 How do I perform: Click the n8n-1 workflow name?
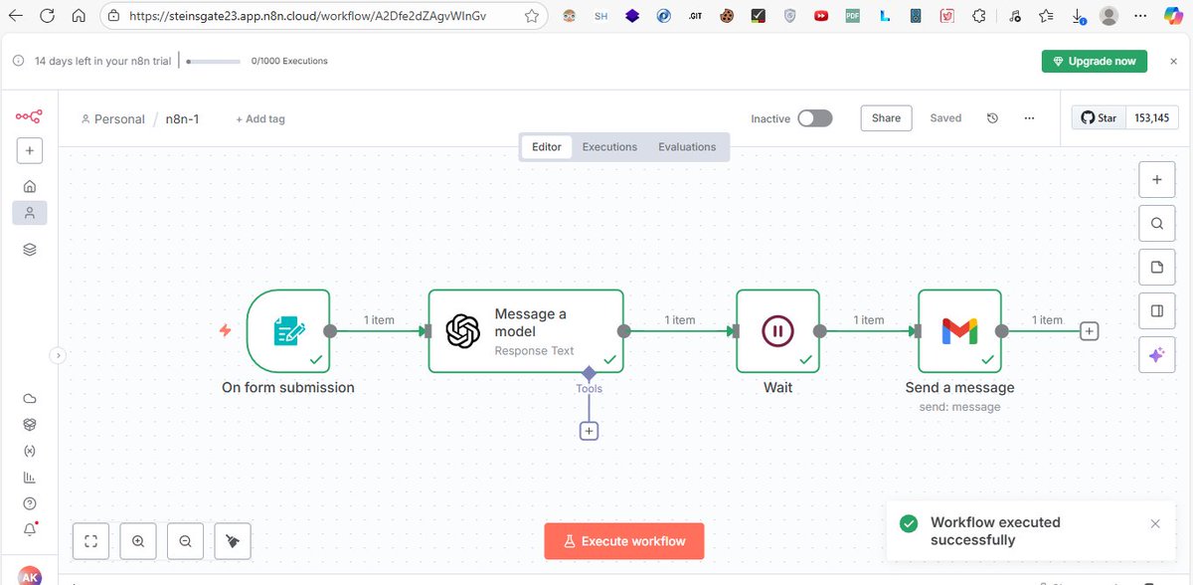coord(182,118)
